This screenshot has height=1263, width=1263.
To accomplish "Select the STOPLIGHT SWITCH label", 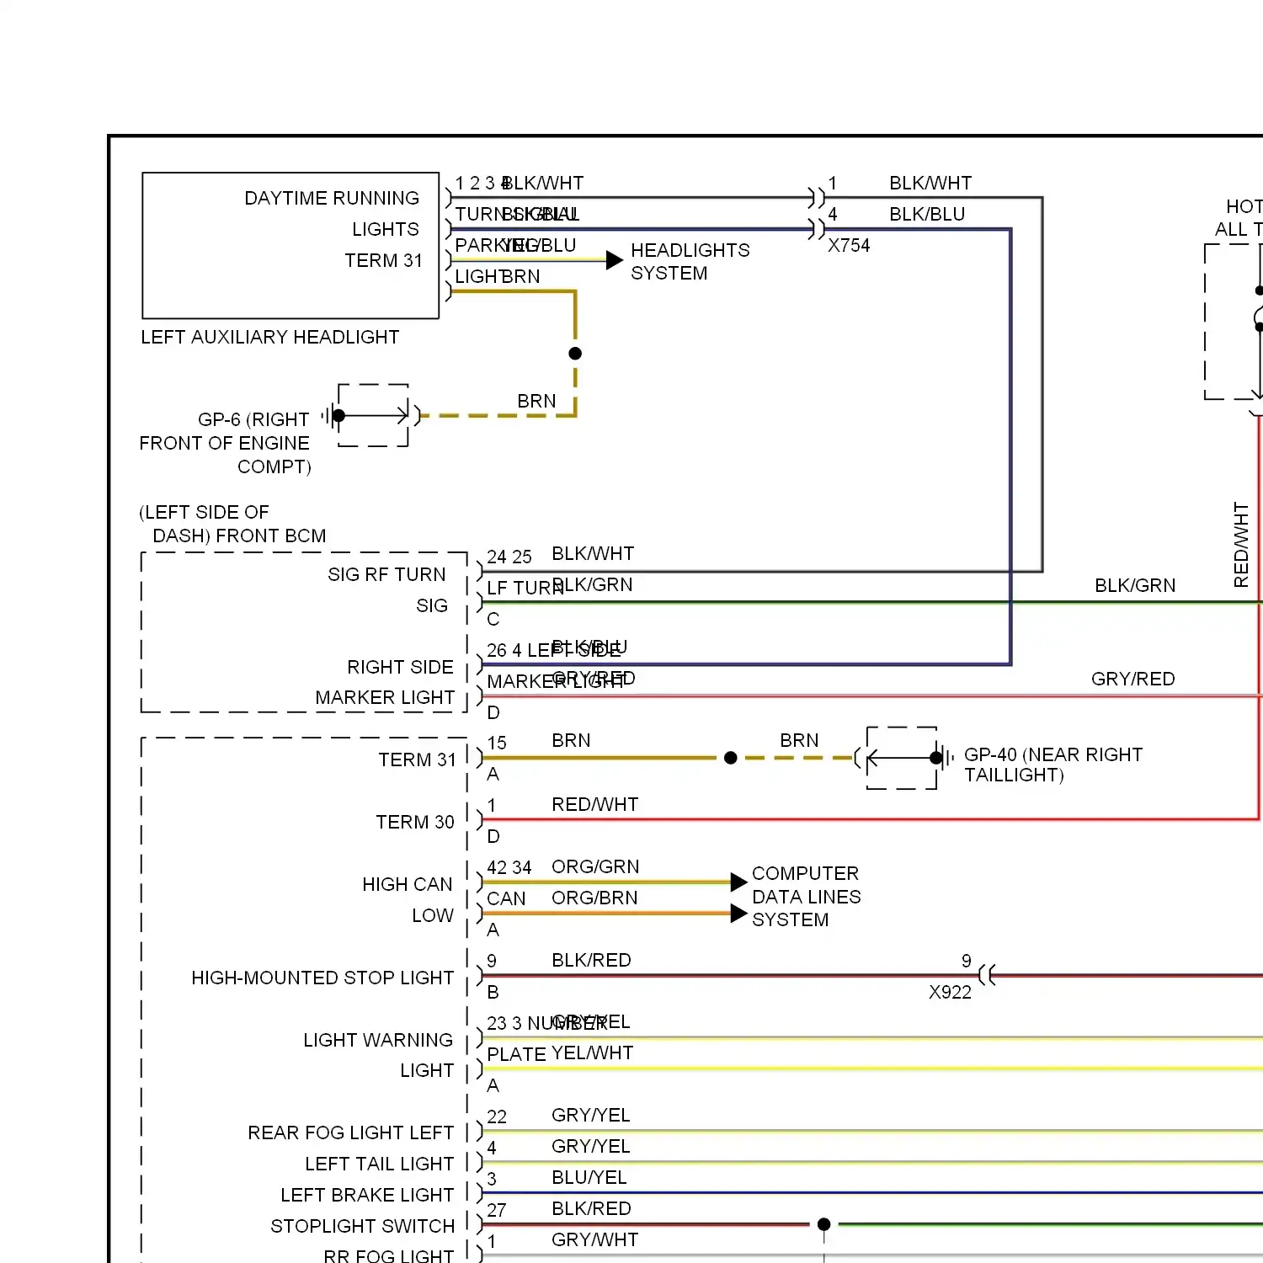I will point(363,1226).
